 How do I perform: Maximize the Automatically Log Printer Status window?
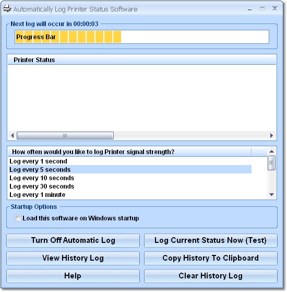coord(262,8)
